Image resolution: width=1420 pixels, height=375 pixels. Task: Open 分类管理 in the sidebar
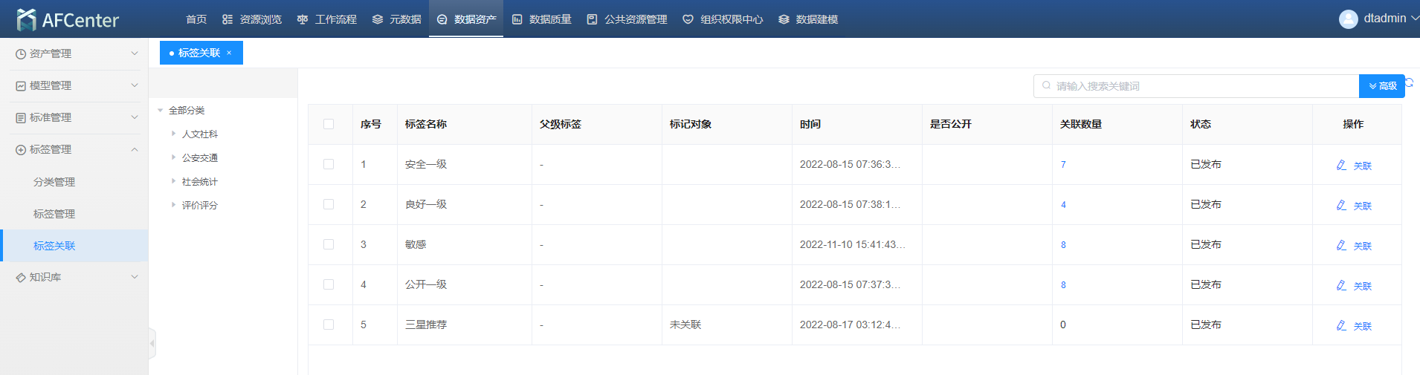click(54, 182)
